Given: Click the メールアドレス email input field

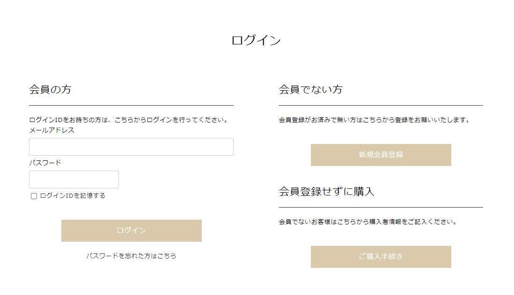Looking at the screenshot, I should [131, 147].
